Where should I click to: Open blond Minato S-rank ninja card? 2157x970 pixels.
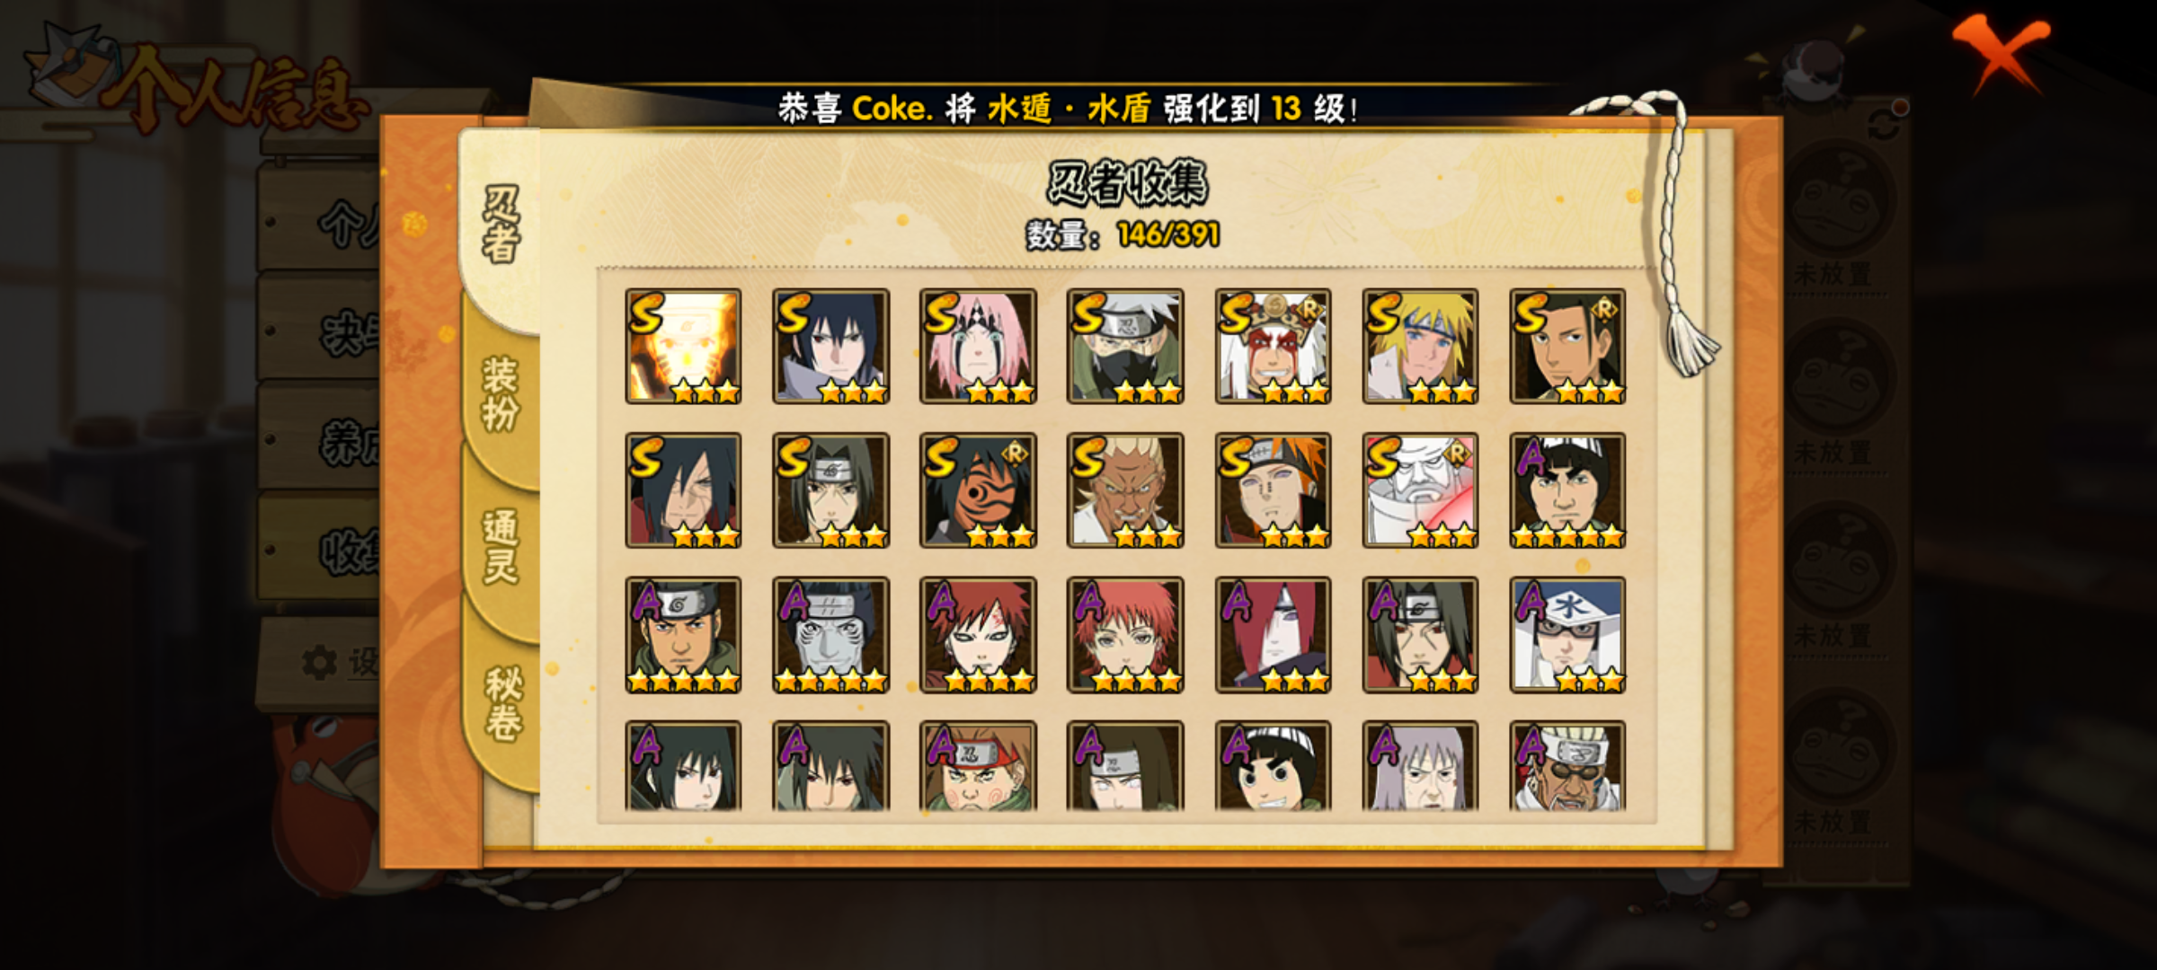point(1420,346)
